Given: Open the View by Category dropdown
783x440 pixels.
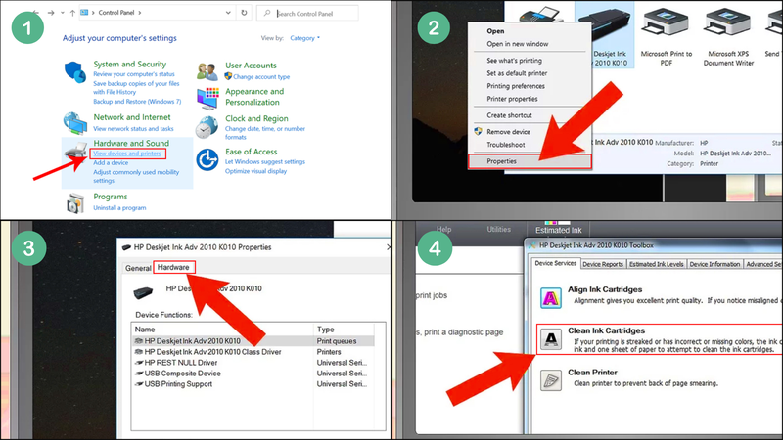Looking at the screenshot, I should tap(305, 38).
